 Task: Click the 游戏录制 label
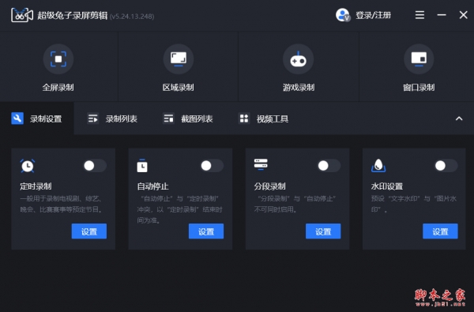[299, 88]
